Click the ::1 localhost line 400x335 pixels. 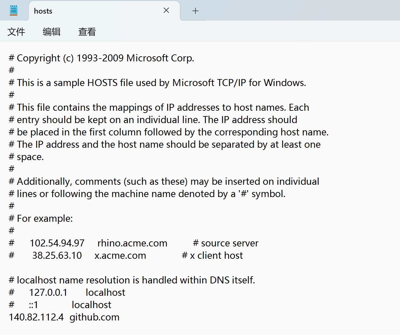(x=60, y=305)
